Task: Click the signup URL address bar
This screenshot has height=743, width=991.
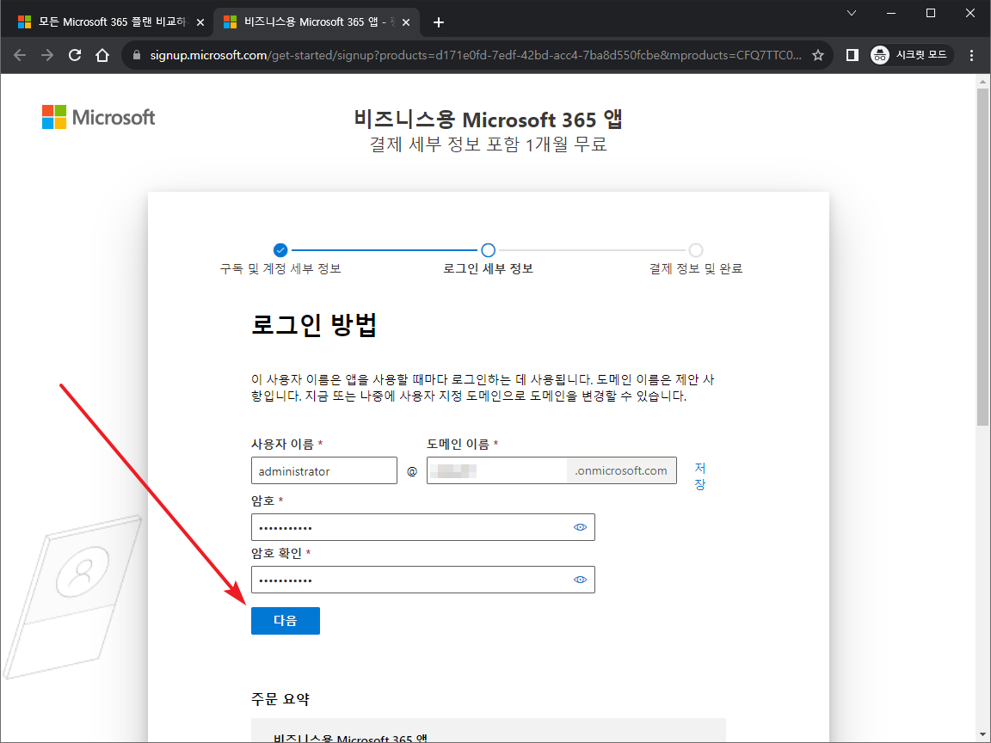Action: (x=475, y=56)
